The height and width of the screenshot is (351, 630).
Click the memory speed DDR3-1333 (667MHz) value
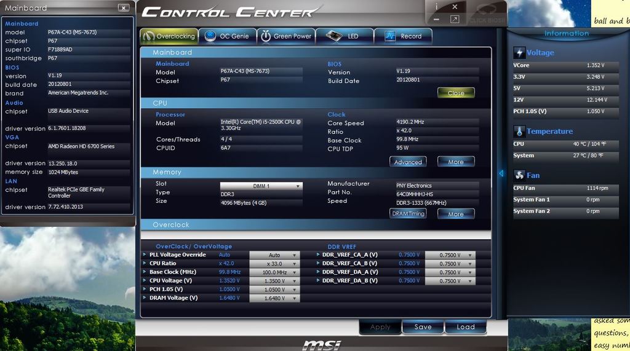click(421, 203)
